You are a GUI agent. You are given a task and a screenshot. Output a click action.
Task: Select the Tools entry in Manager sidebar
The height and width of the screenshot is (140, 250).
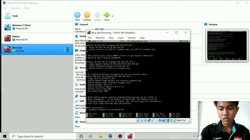pos(37,16)
